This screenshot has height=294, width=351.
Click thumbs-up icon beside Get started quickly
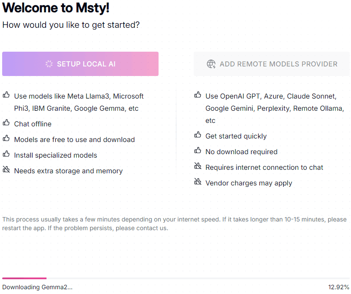[x=198, y=135]
